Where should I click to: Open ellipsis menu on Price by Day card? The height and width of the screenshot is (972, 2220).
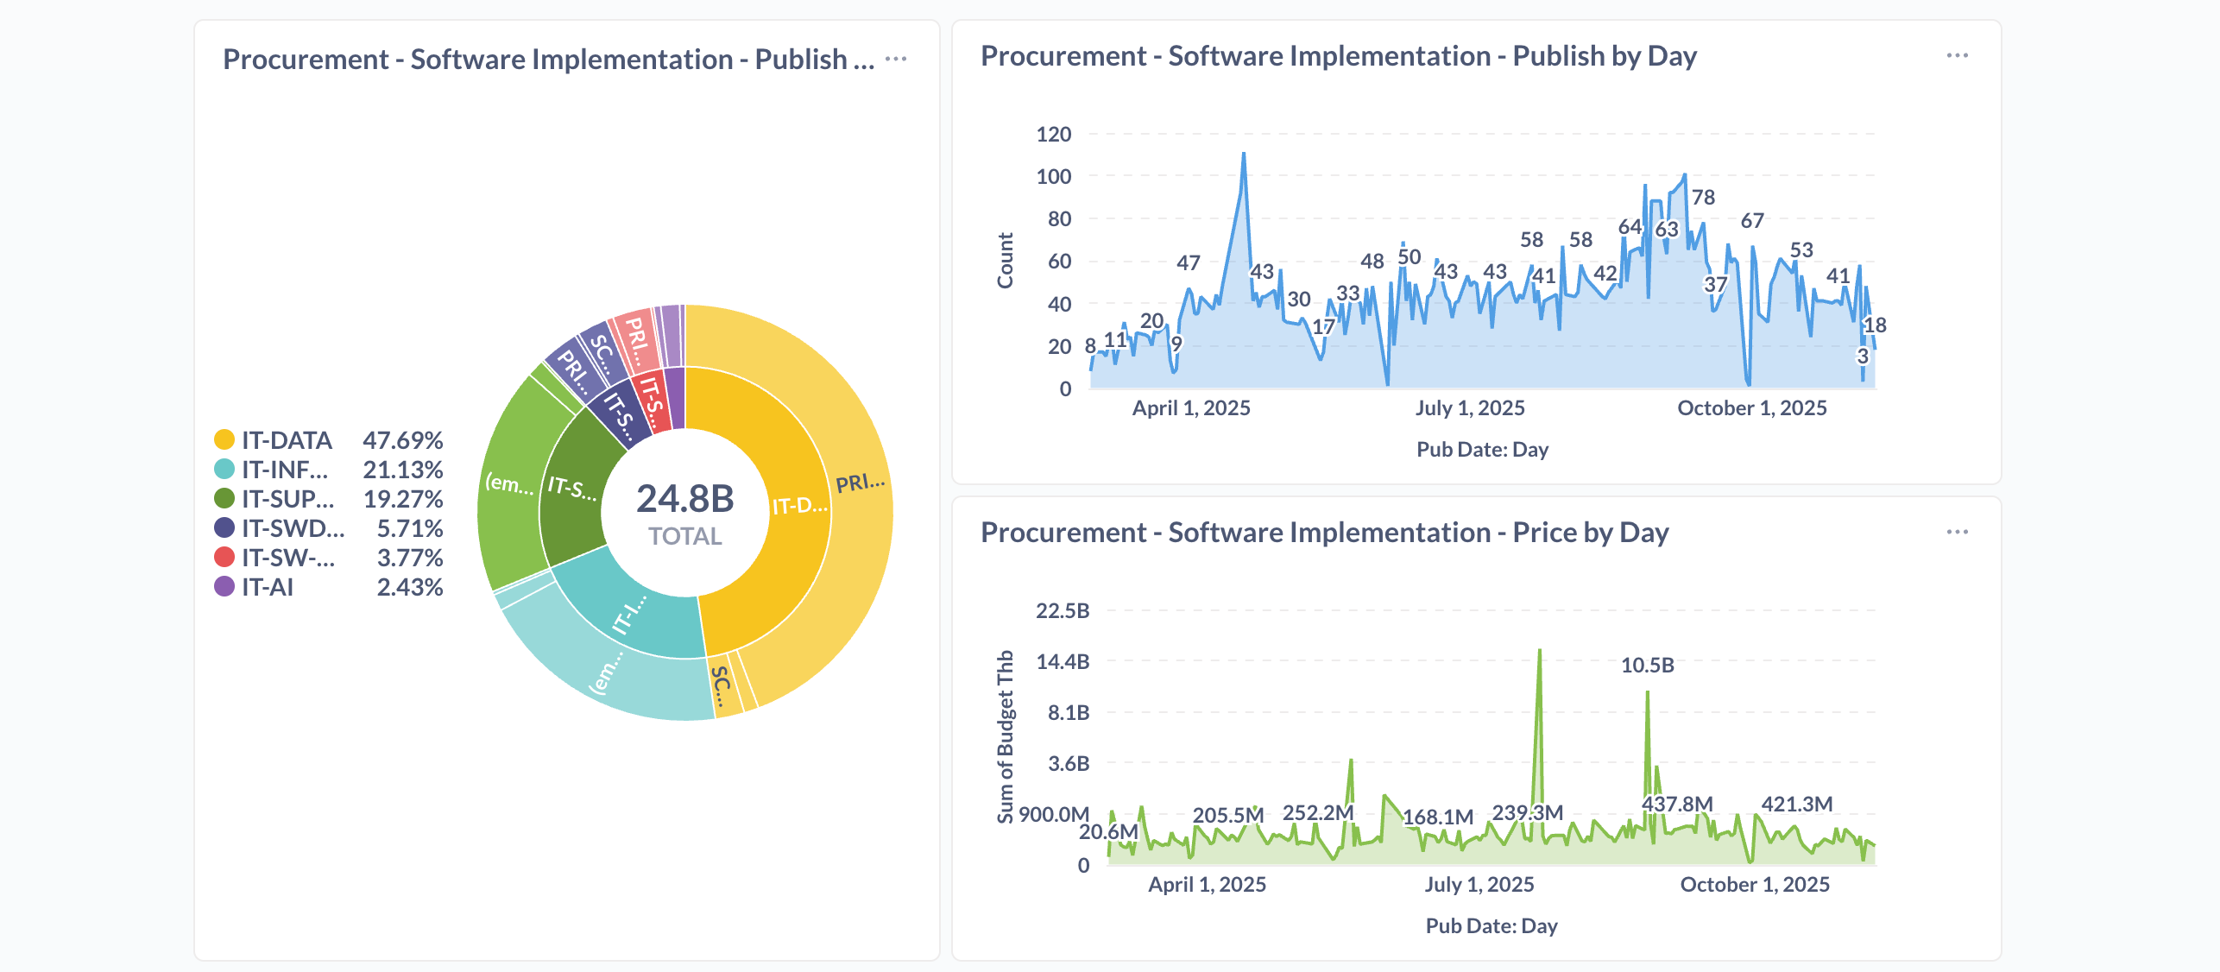click(x=1957, y=532)
